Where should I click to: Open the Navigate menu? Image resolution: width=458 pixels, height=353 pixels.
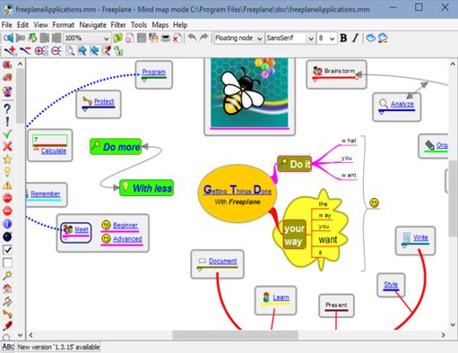92,25
